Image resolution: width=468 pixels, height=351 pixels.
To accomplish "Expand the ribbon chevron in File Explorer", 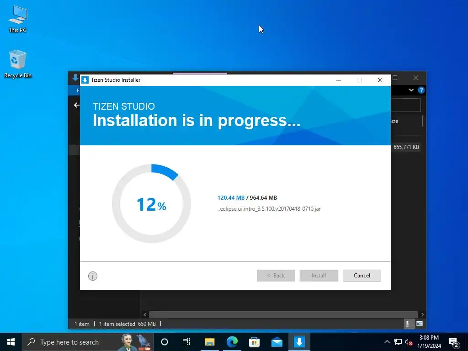I will [x=411, y=90].
